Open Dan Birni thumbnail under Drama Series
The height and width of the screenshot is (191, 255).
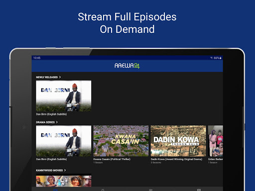64,141
